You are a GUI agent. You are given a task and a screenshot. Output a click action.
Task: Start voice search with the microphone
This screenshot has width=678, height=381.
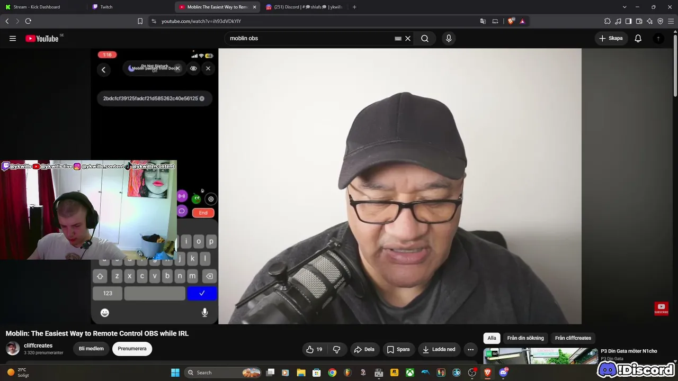[x=449, y=38]
